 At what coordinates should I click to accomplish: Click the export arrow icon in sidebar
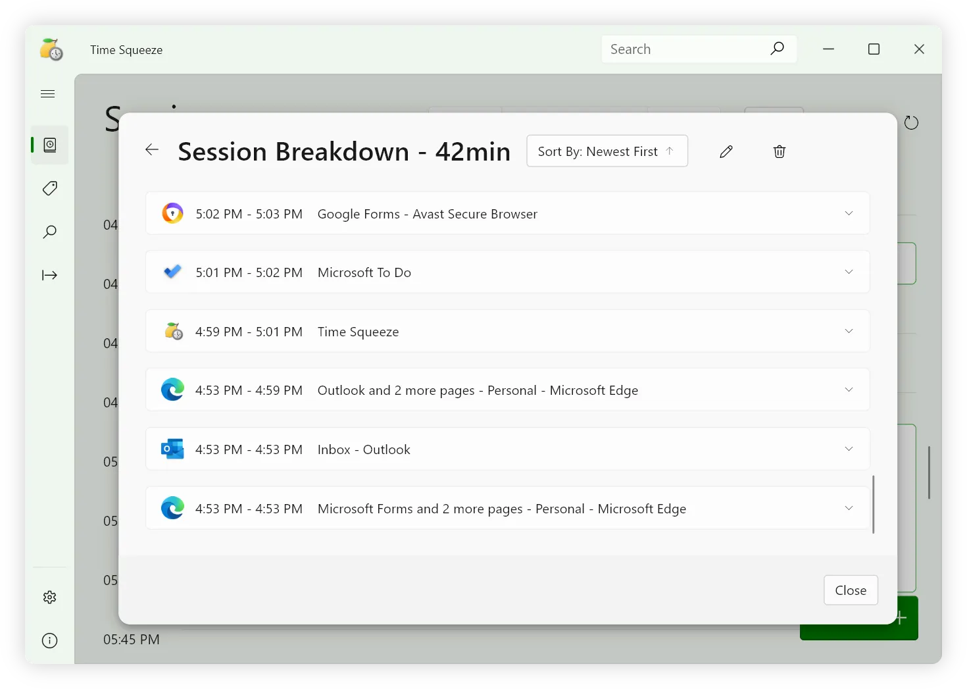pyautogui.click(x=50, y=275)
